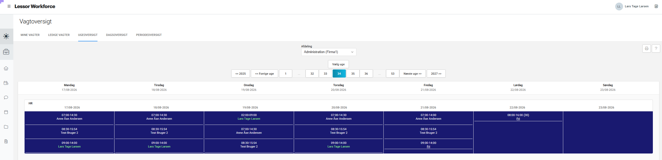Open the document sidebar icon
This screenshot has width=662, height=160.
6,142
